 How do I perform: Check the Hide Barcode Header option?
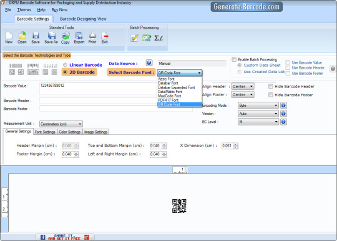tap(271, 86)
